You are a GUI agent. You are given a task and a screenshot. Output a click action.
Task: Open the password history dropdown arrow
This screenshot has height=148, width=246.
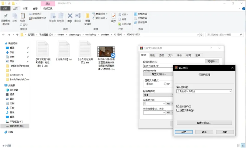[x=230, y=91]
